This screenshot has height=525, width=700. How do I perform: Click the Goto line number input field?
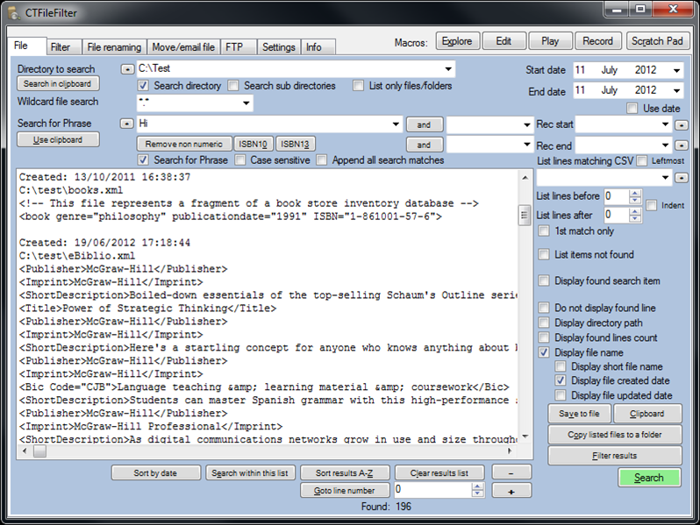pyautogui.click(x=432, y=490)
